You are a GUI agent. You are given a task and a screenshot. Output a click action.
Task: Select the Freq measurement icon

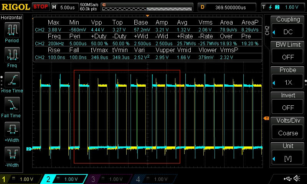[x=12, y=55]
